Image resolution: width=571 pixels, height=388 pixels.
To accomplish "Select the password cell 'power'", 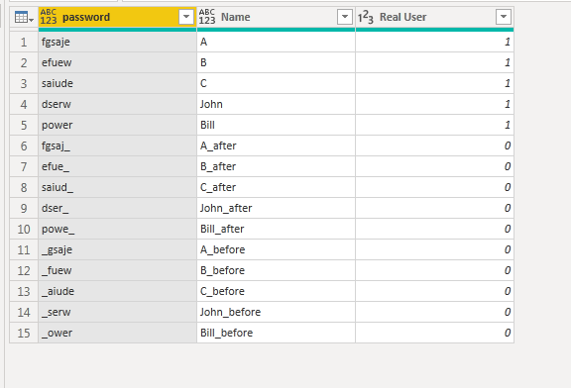I will pos(117,125).
